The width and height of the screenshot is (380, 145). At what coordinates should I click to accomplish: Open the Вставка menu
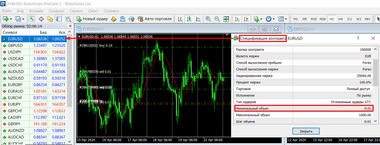36,11
